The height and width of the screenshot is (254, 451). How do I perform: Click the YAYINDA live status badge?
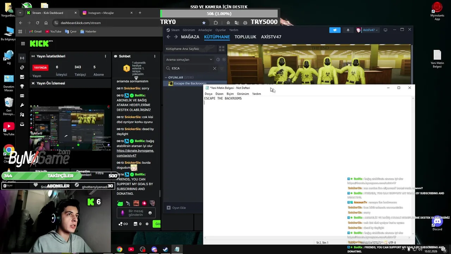point(40,67)
